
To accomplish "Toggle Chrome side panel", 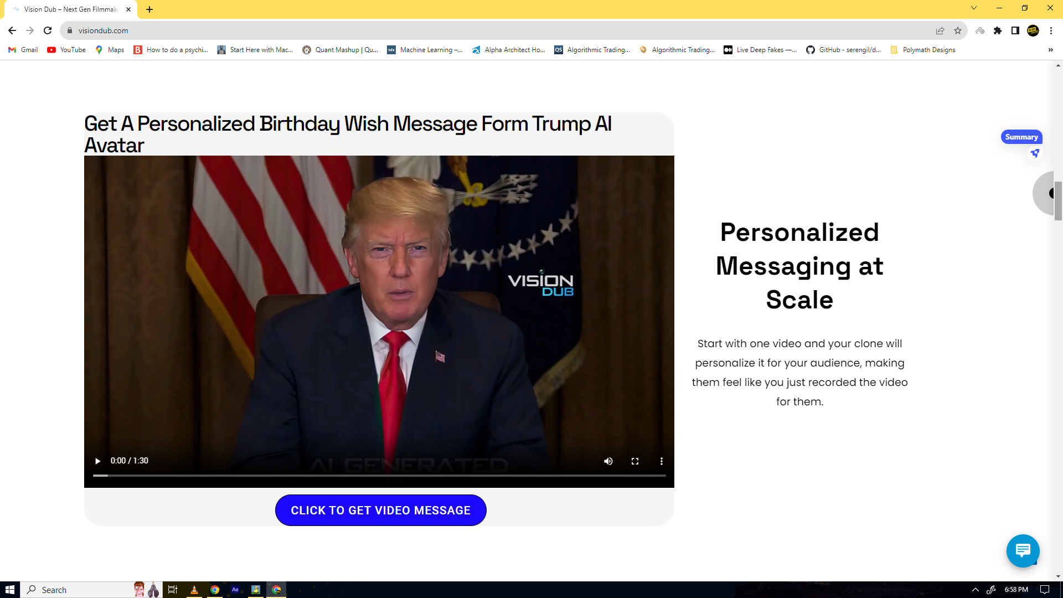I will point(1015,30).
